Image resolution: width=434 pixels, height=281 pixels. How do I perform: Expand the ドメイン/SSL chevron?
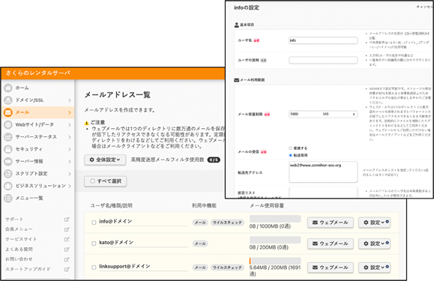click(x=70, y=100)
